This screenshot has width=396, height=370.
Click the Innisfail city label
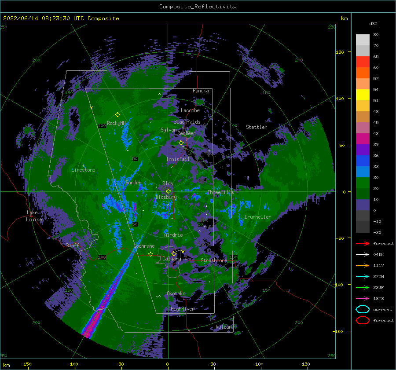tap(178, 159)
